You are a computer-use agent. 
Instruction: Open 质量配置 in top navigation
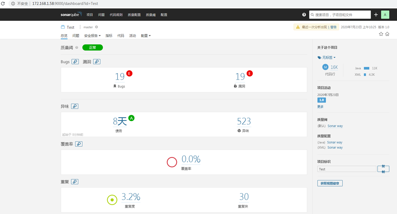tap(134, 15)
